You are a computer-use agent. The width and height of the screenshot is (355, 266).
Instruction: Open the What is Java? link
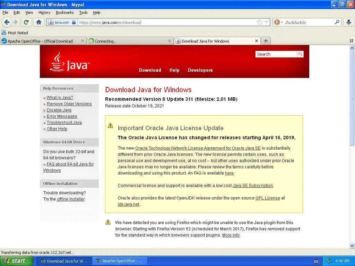coord(60,97)
